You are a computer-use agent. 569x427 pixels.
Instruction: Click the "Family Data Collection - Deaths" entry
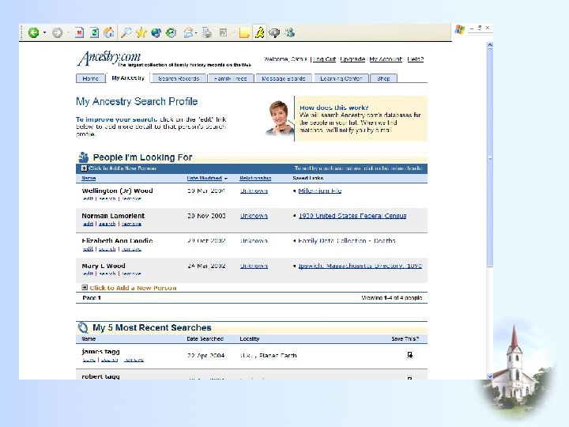point(347,240)
